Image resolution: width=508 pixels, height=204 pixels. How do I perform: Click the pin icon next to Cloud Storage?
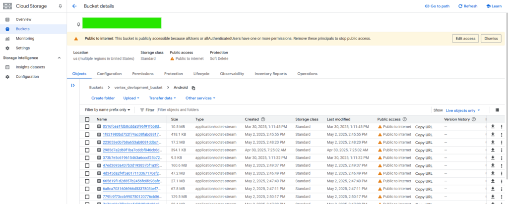[x=60, y=6]
